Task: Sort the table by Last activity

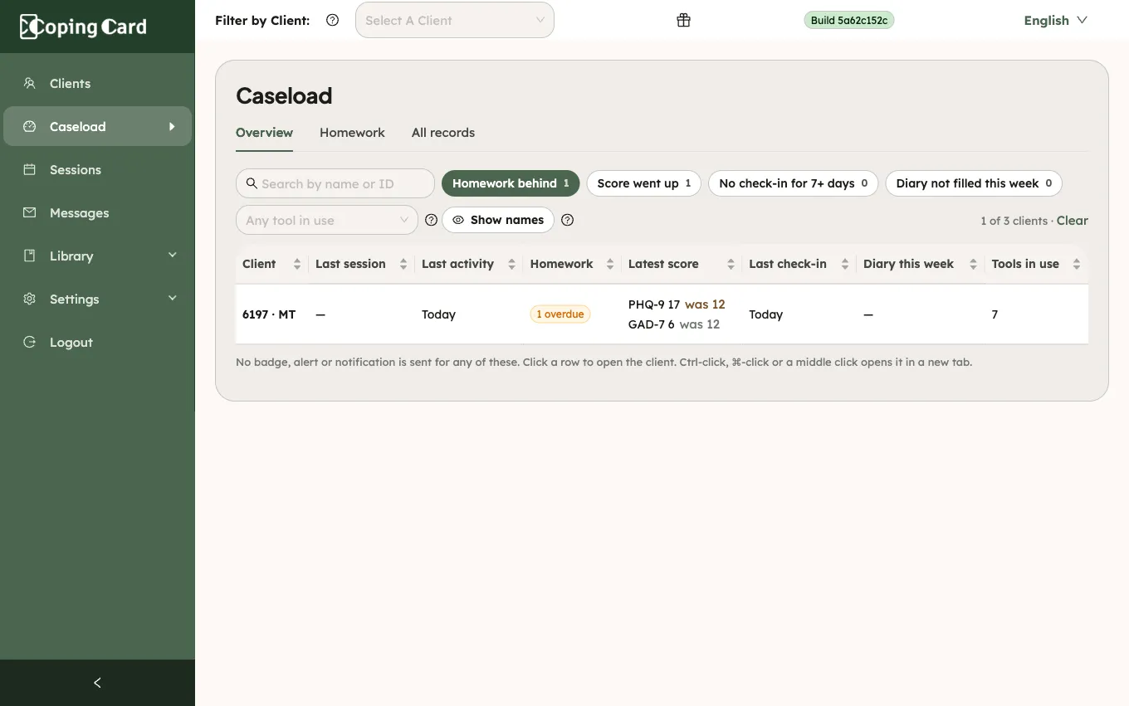Action: (x=469, y=264)
